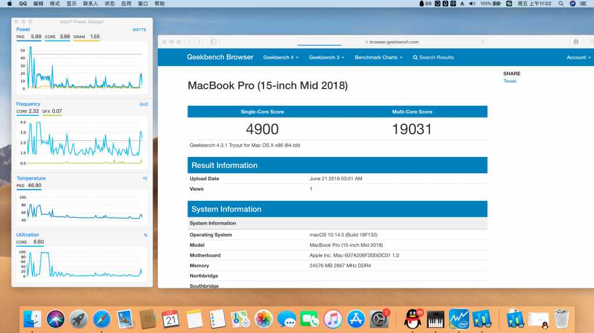Toggle Frequency units via GHZ label
This screenshot has width=594, height=333.
click(x=143, y=104)
